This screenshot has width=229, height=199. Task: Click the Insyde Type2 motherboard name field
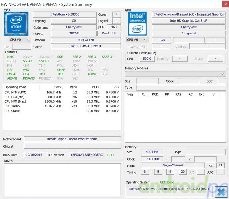[x=73, y=139]
